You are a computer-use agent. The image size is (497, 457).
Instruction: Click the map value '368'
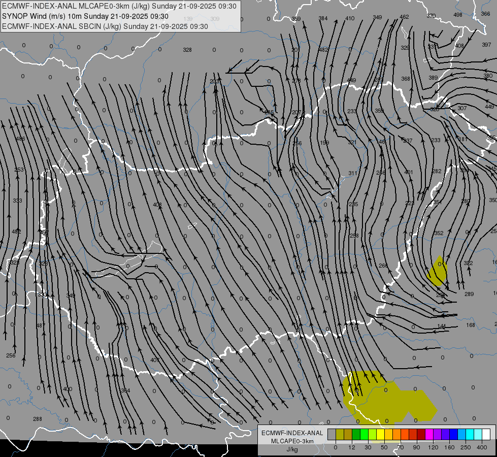(406, 79)
